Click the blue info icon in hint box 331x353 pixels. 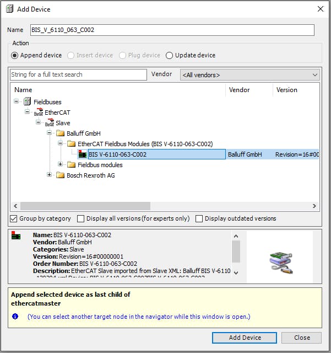pyautogui.click(x=15, y=316)
